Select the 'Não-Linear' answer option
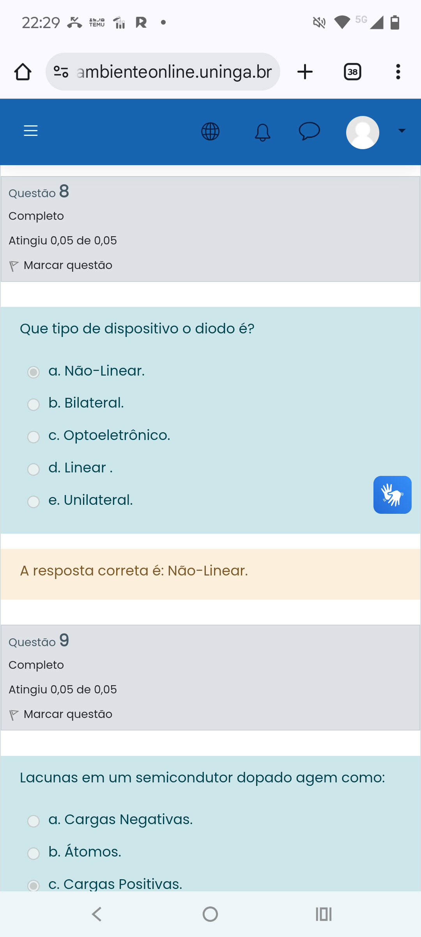The height and width of the screenshot is (937, 421). (34, 372)
